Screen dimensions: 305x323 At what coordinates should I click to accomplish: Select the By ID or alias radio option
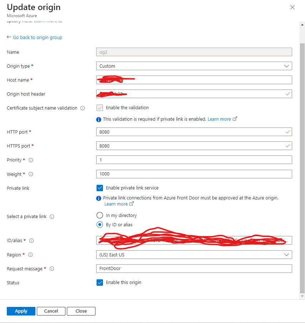pos(100,225)
